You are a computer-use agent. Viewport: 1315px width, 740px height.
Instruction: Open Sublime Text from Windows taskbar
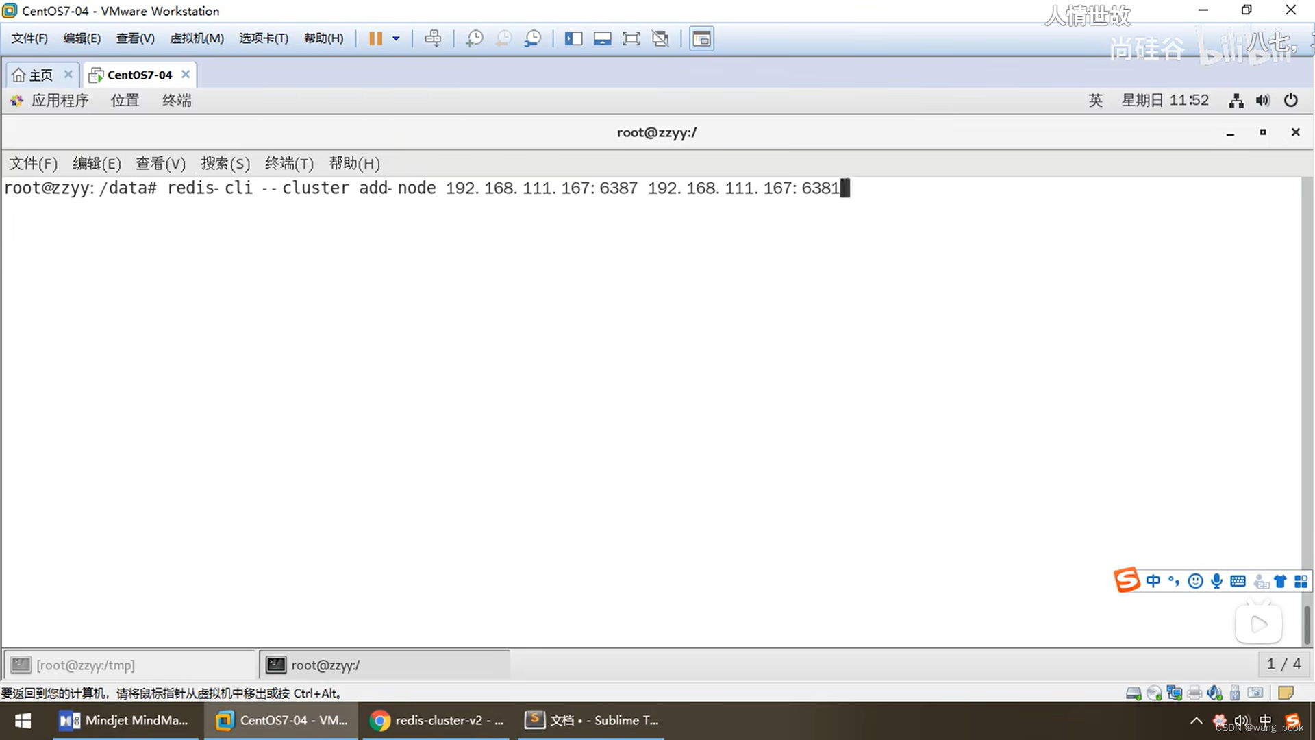592,720
